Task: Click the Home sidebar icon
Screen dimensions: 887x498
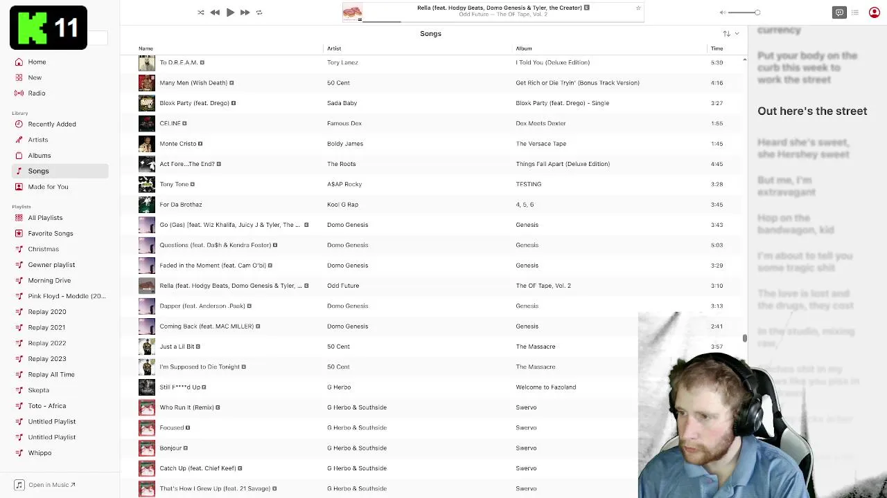Action: coord(19,62)
